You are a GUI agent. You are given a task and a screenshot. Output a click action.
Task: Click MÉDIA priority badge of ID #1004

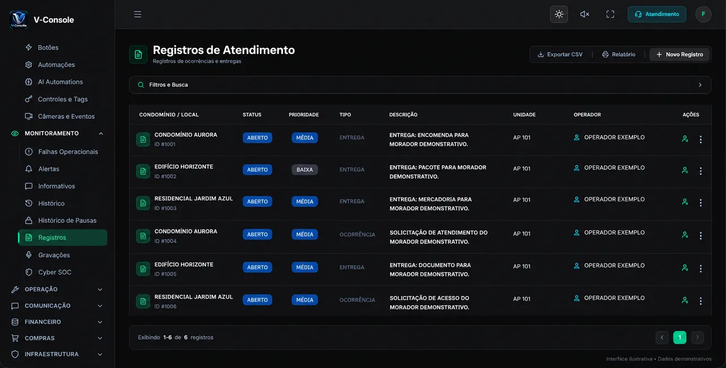(x=305, y=234)
